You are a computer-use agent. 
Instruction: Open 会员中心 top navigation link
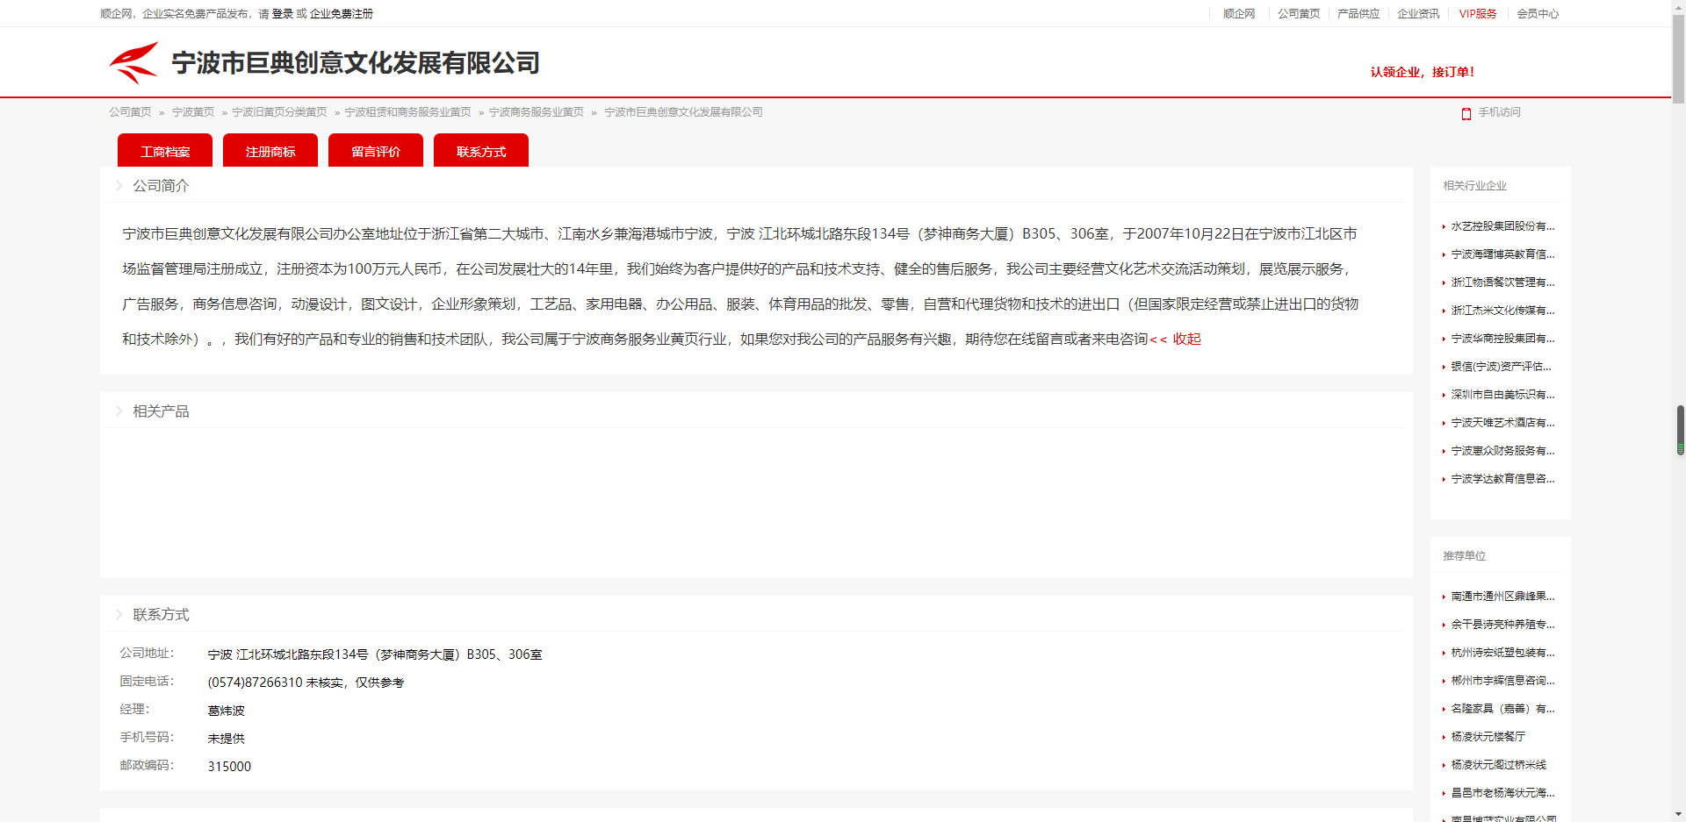click(x=1538, y=14)
